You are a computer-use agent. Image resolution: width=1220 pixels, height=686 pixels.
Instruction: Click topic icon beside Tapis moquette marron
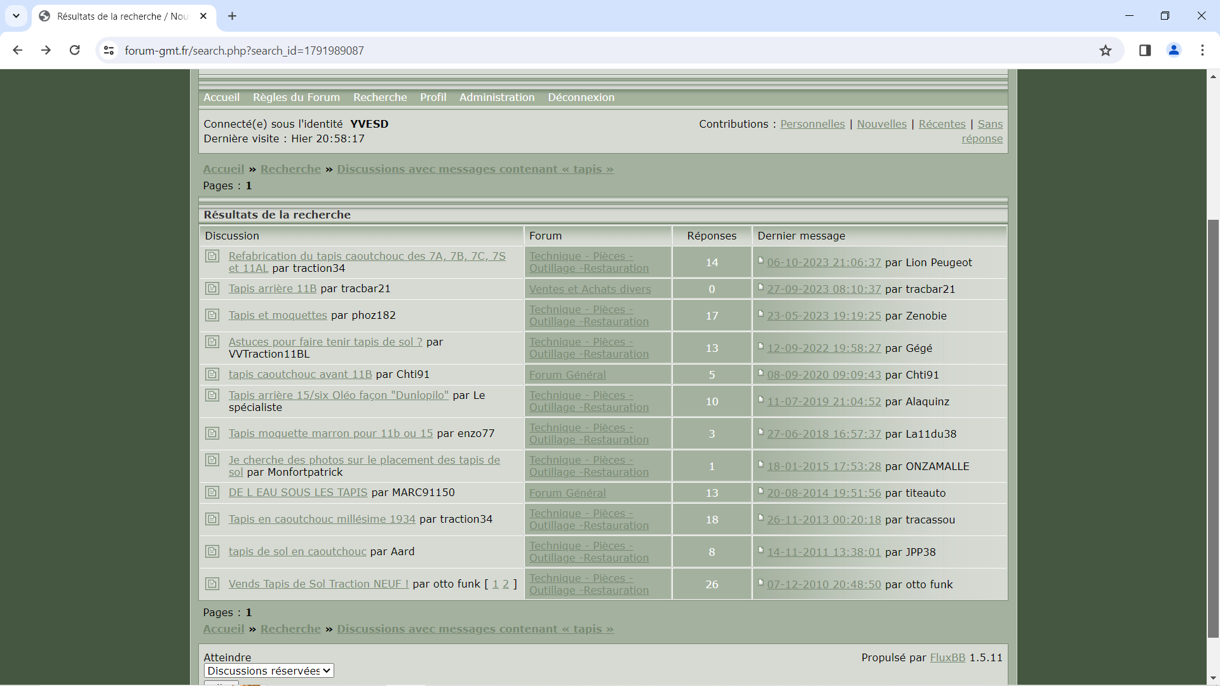click(x=212, y=433)
